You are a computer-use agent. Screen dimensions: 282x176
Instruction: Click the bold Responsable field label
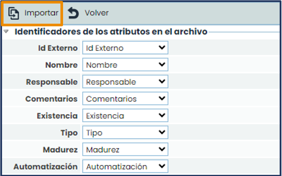[52, 82]
